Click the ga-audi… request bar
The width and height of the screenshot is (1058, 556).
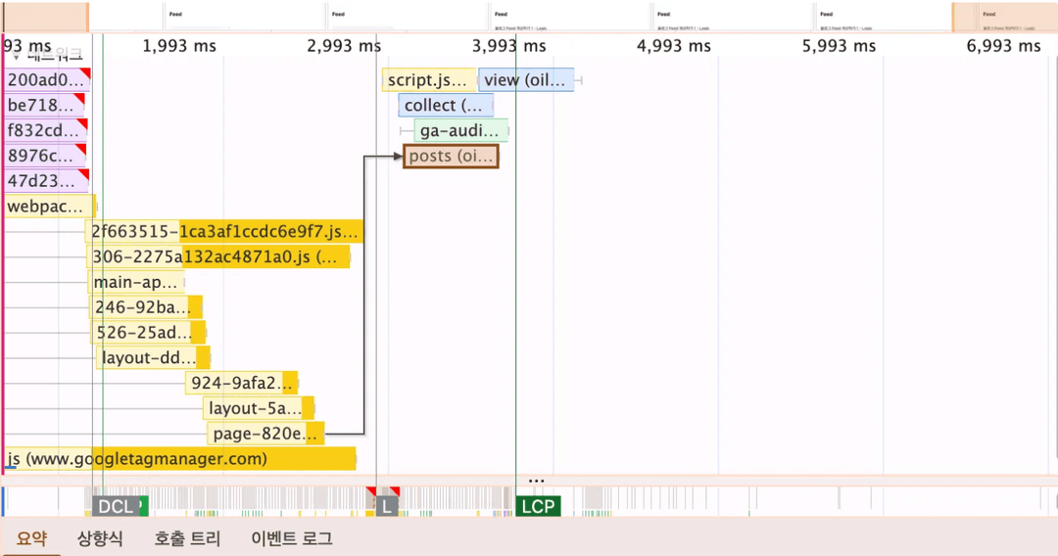[x=460, y=131]
